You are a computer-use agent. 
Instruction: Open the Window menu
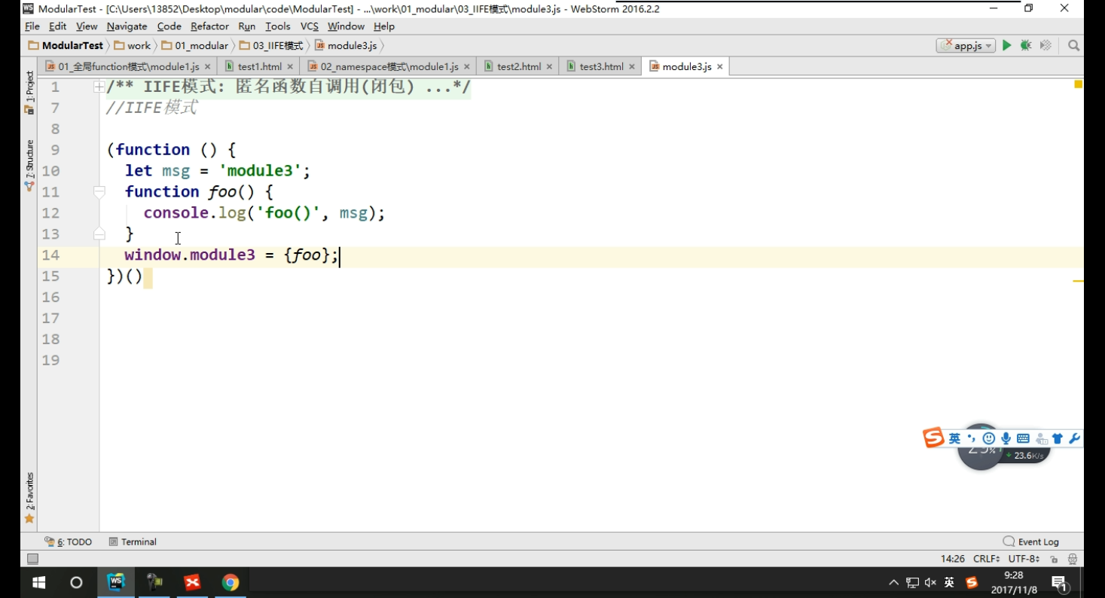[346, 26]
